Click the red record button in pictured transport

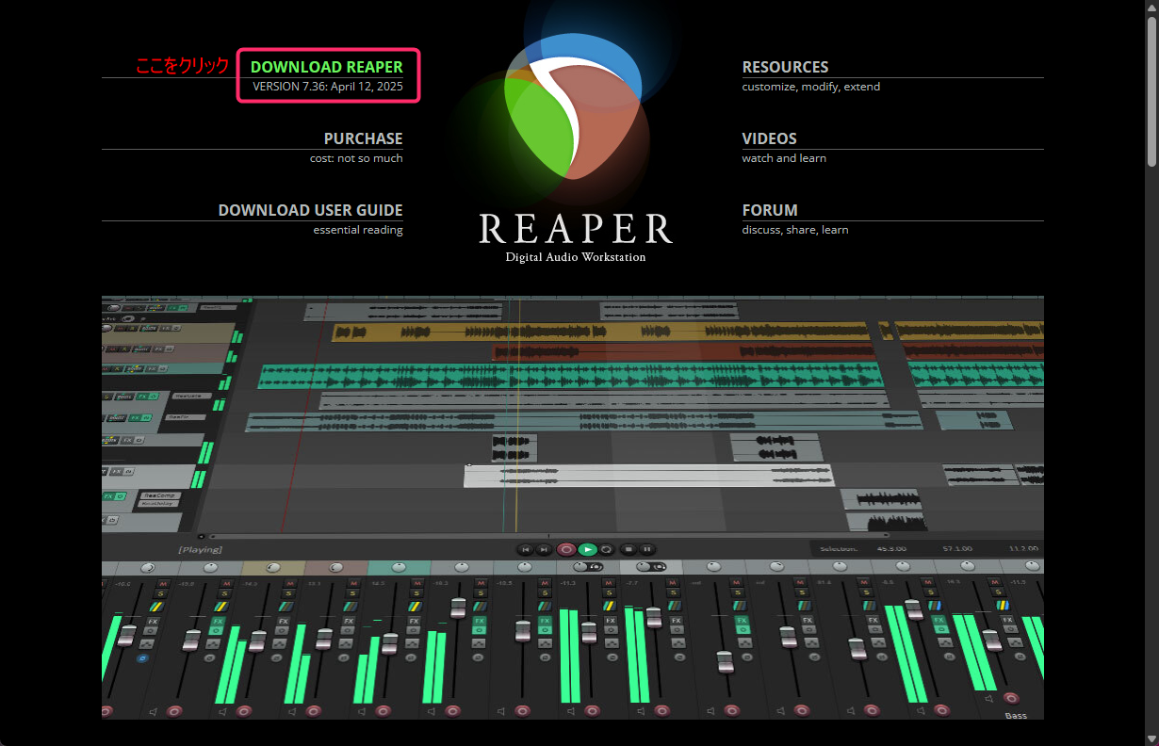(566, 549)
